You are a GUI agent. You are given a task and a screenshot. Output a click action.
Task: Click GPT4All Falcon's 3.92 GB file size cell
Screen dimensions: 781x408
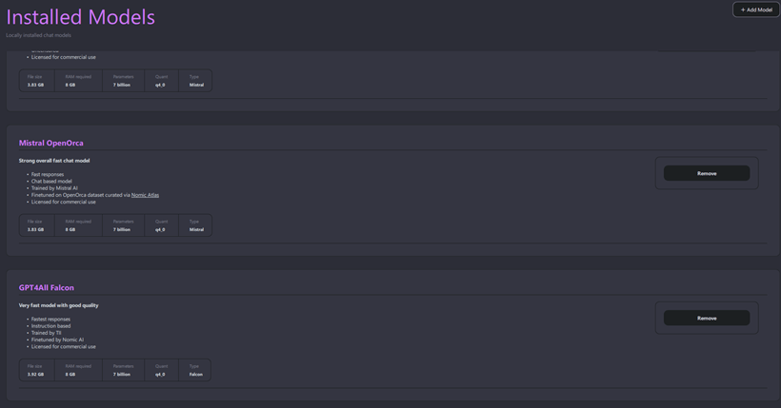click(x=35, y=370)
